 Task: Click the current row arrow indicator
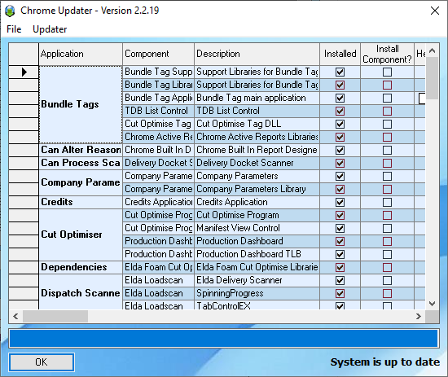(24, 72)
